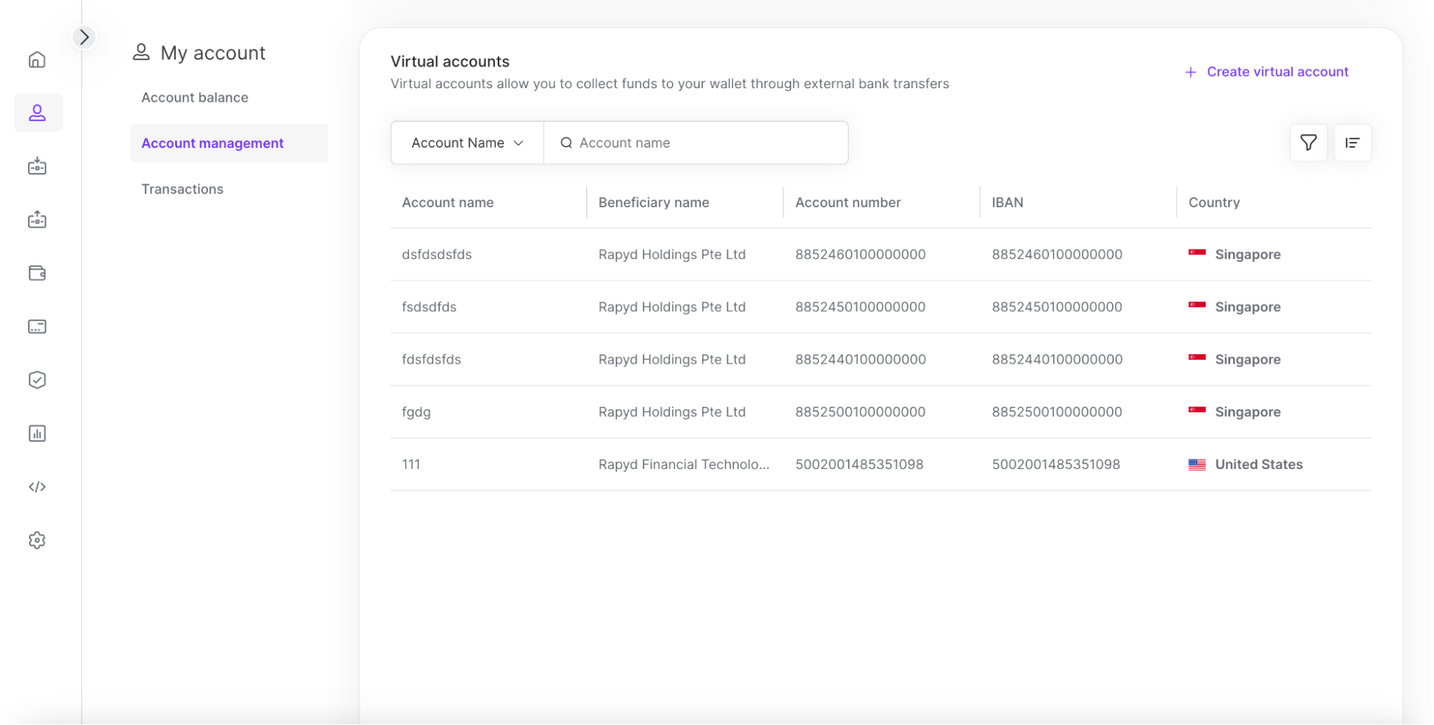Open the developers code icon
Screen dimensions: 1434x725
click(37, 487)
